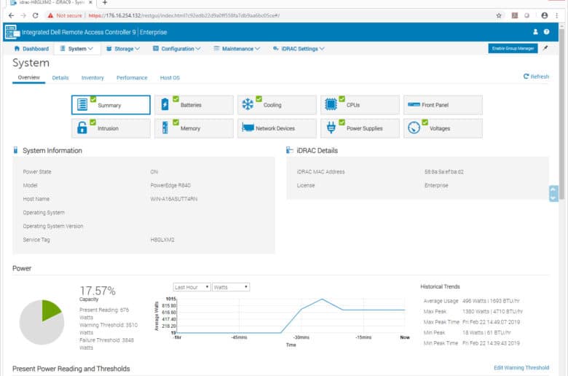
Task: Click the 17.57% capacity value
Action: tap(98, 291)
